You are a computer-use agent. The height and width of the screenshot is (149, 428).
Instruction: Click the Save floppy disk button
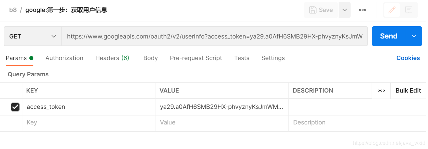coord(321,10)
